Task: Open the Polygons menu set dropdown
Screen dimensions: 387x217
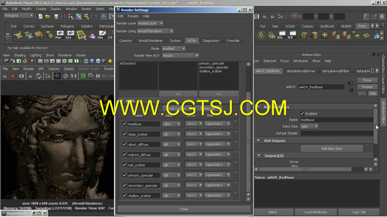Action: [x=19, y=15]
